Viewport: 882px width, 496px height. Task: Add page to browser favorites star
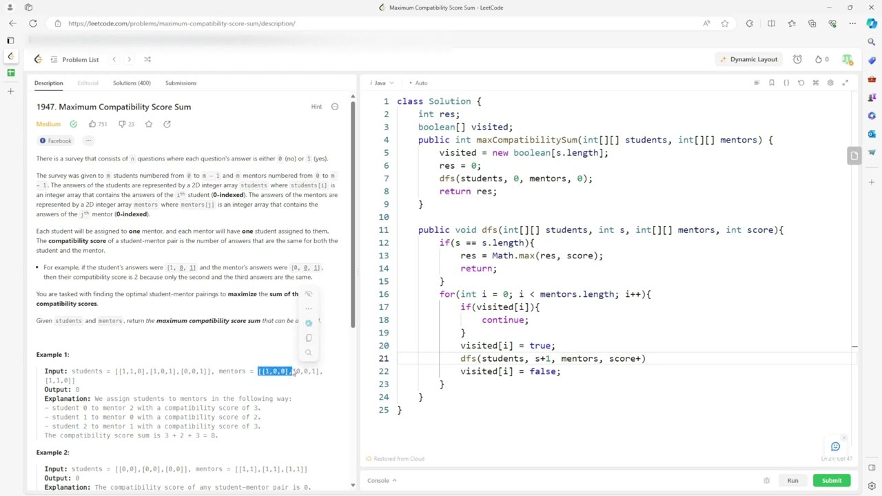[x=725, y=23]
